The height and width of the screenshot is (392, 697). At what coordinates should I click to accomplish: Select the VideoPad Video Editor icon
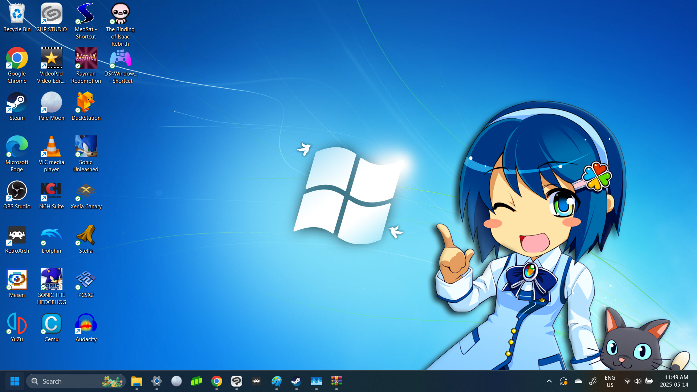(51, 66)
